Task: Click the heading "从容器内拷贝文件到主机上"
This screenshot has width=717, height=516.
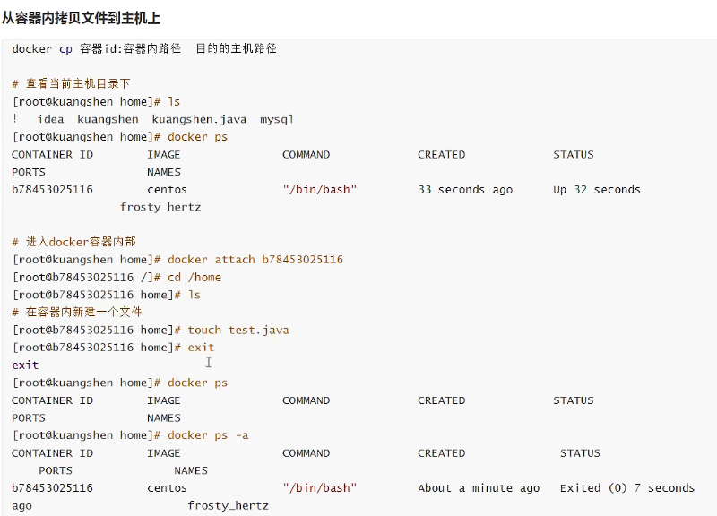Action: tap(81, 18)
